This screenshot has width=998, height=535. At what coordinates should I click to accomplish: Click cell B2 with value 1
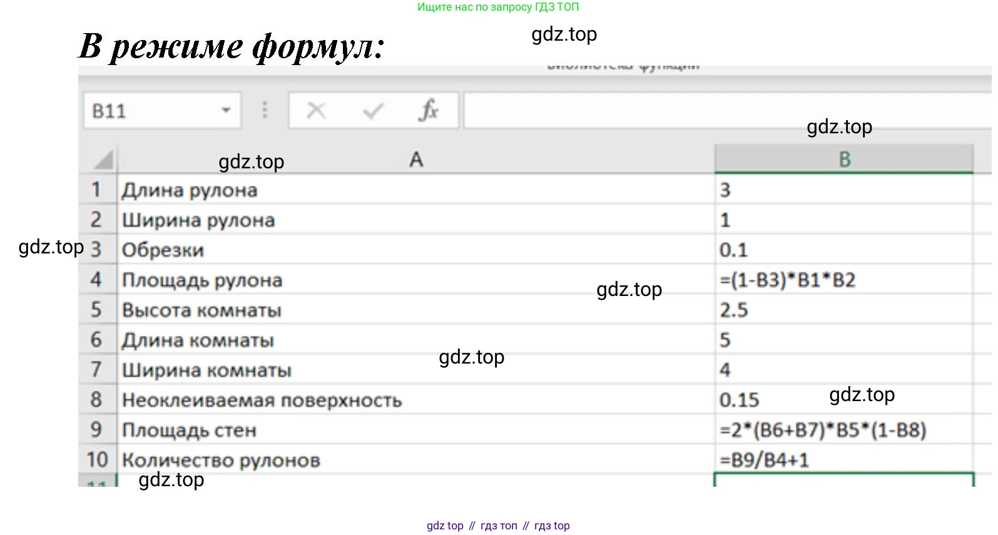click(x=844, y=219)
